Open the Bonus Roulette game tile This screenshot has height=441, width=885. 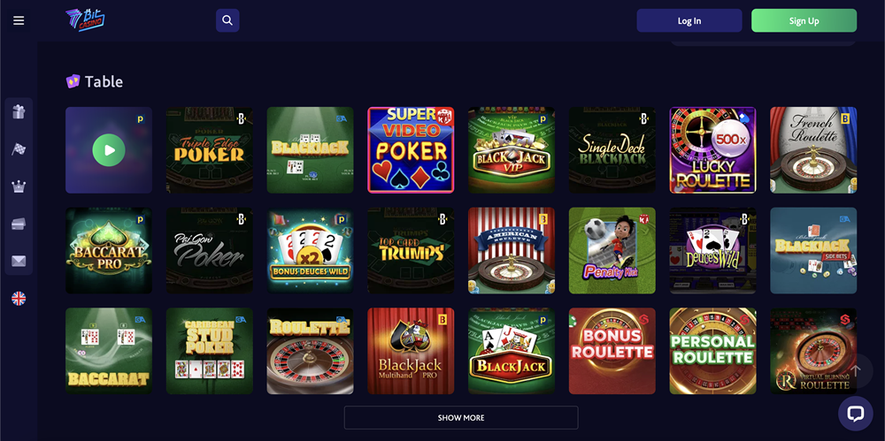pos(612,351)
